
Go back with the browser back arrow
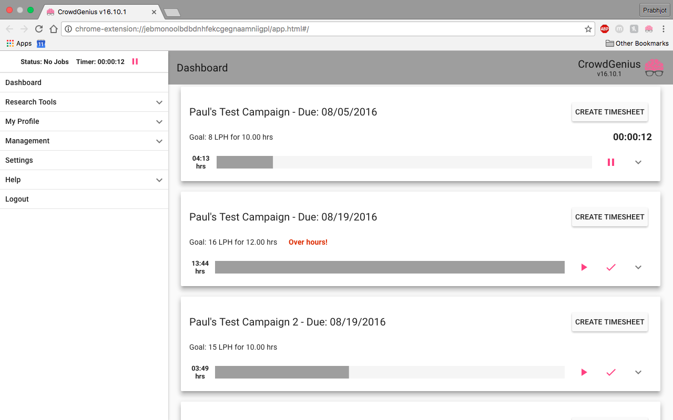tap(9, 29)
